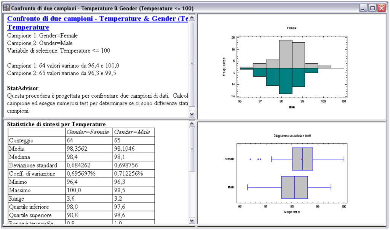Minimize the Confronto di due campioni window
390x230 pixels.
363,8
